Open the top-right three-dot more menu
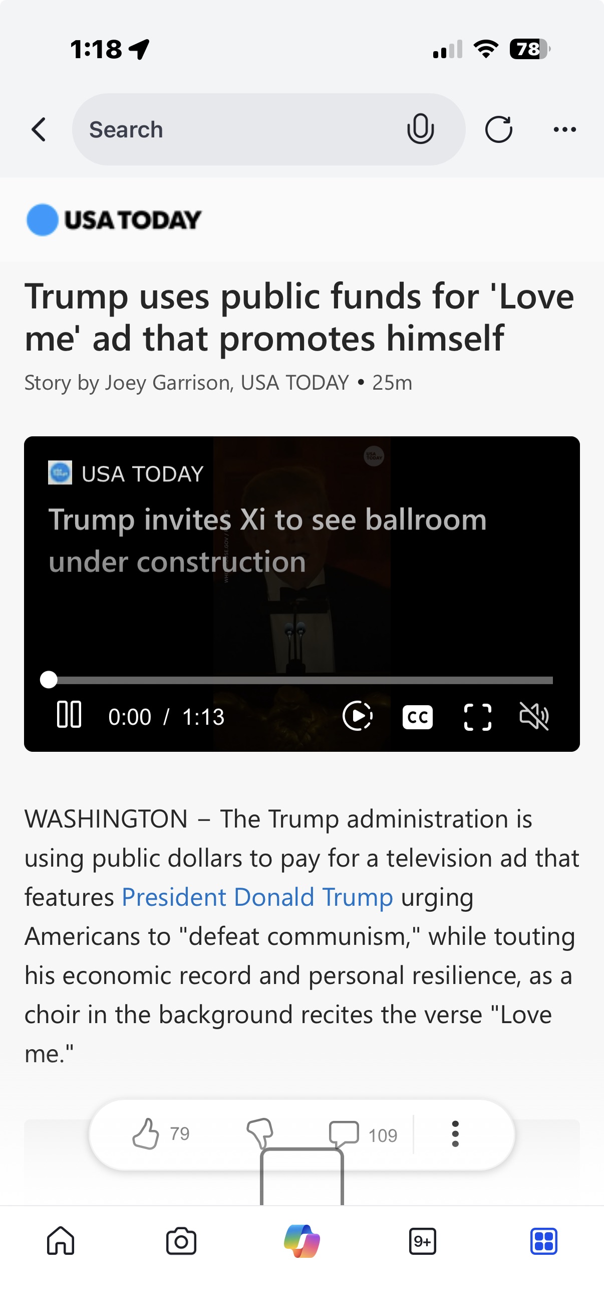This screenshot has height=1315, width=604. coord(565,130)
